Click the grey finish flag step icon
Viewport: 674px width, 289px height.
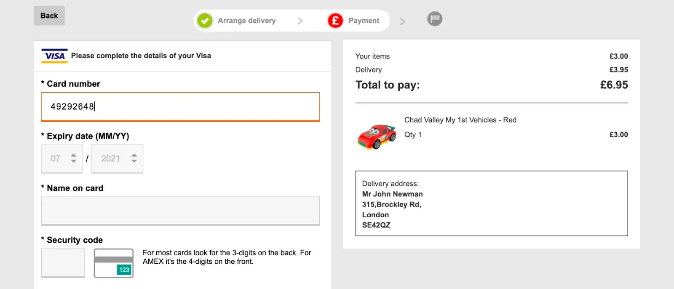tap(435, 19)
